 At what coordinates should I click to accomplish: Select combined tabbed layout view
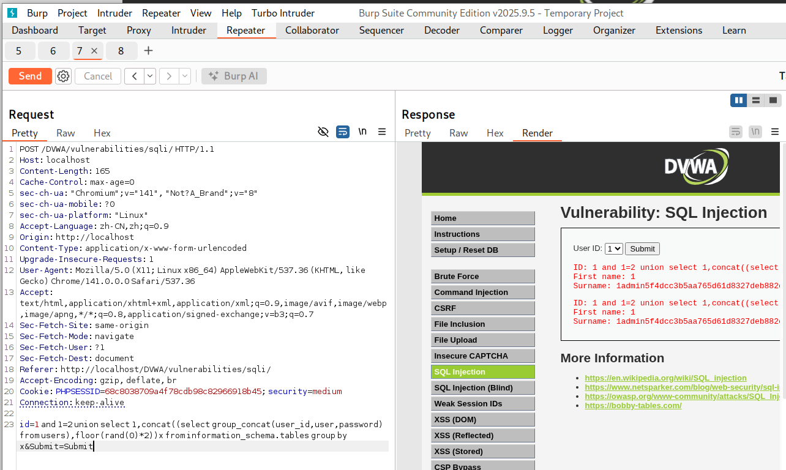pos(773,100)
